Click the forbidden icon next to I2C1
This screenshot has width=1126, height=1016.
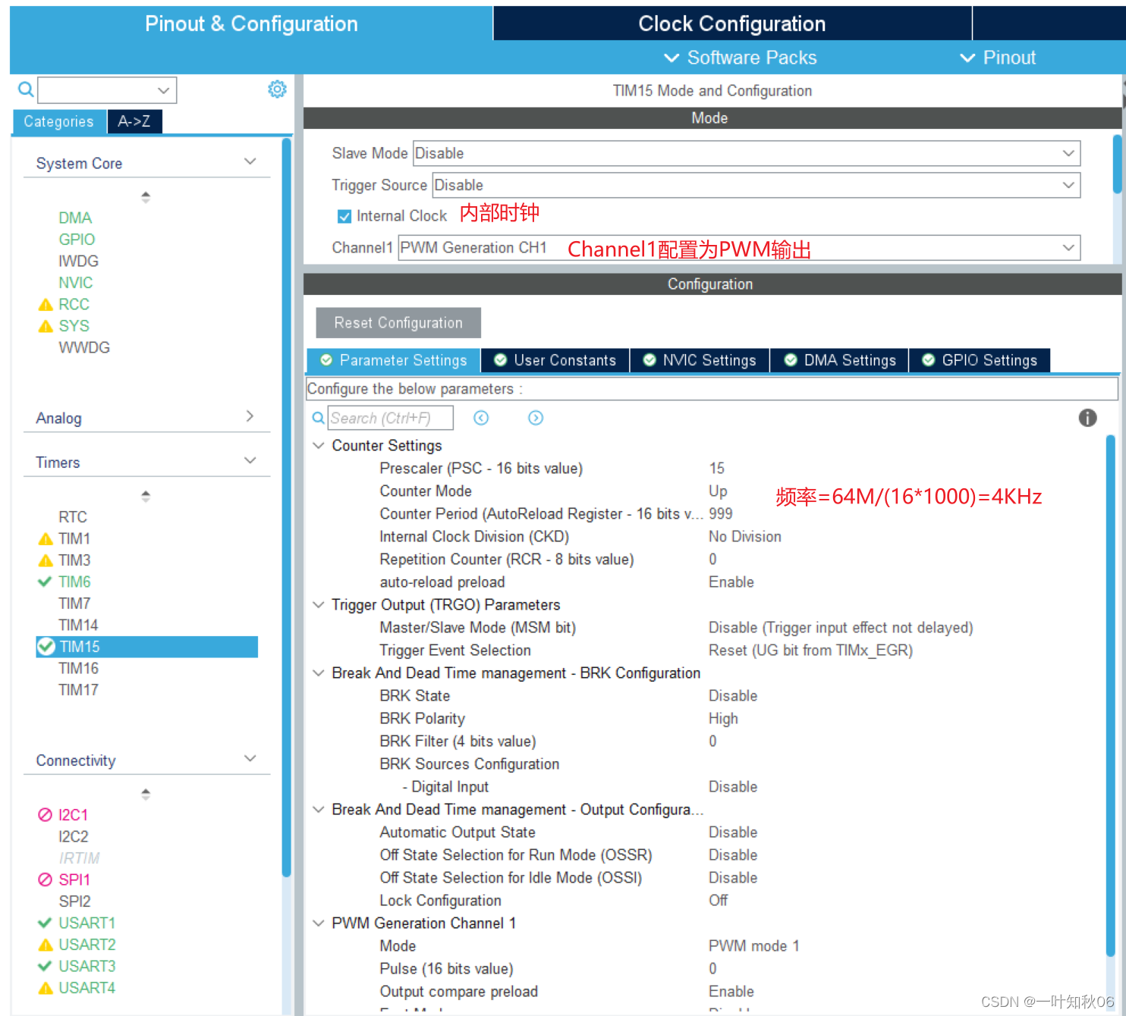coord(45,814)
